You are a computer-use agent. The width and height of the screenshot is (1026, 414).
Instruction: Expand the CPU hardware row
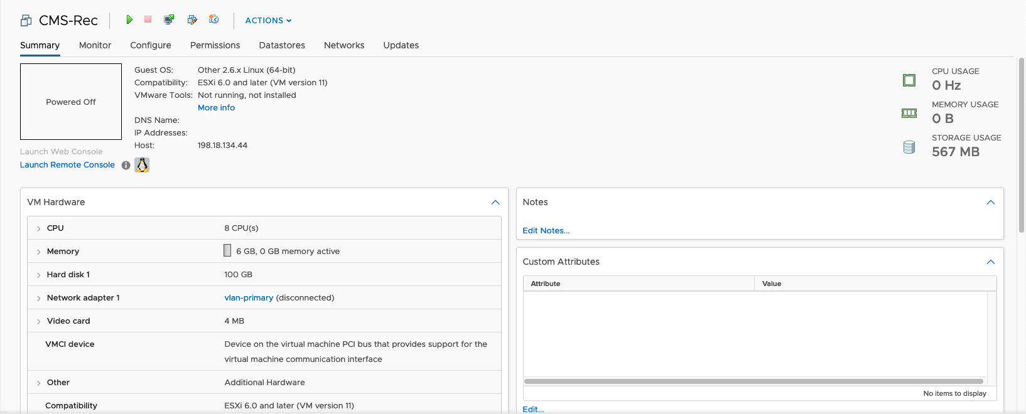click(39, 229)
